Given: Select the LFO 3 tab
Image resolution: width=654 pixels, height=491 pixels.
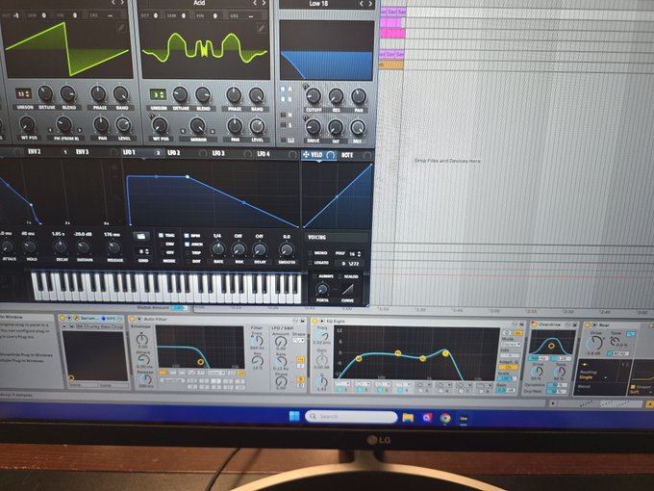Looking at the screenshot, I should tap(218, 153).
